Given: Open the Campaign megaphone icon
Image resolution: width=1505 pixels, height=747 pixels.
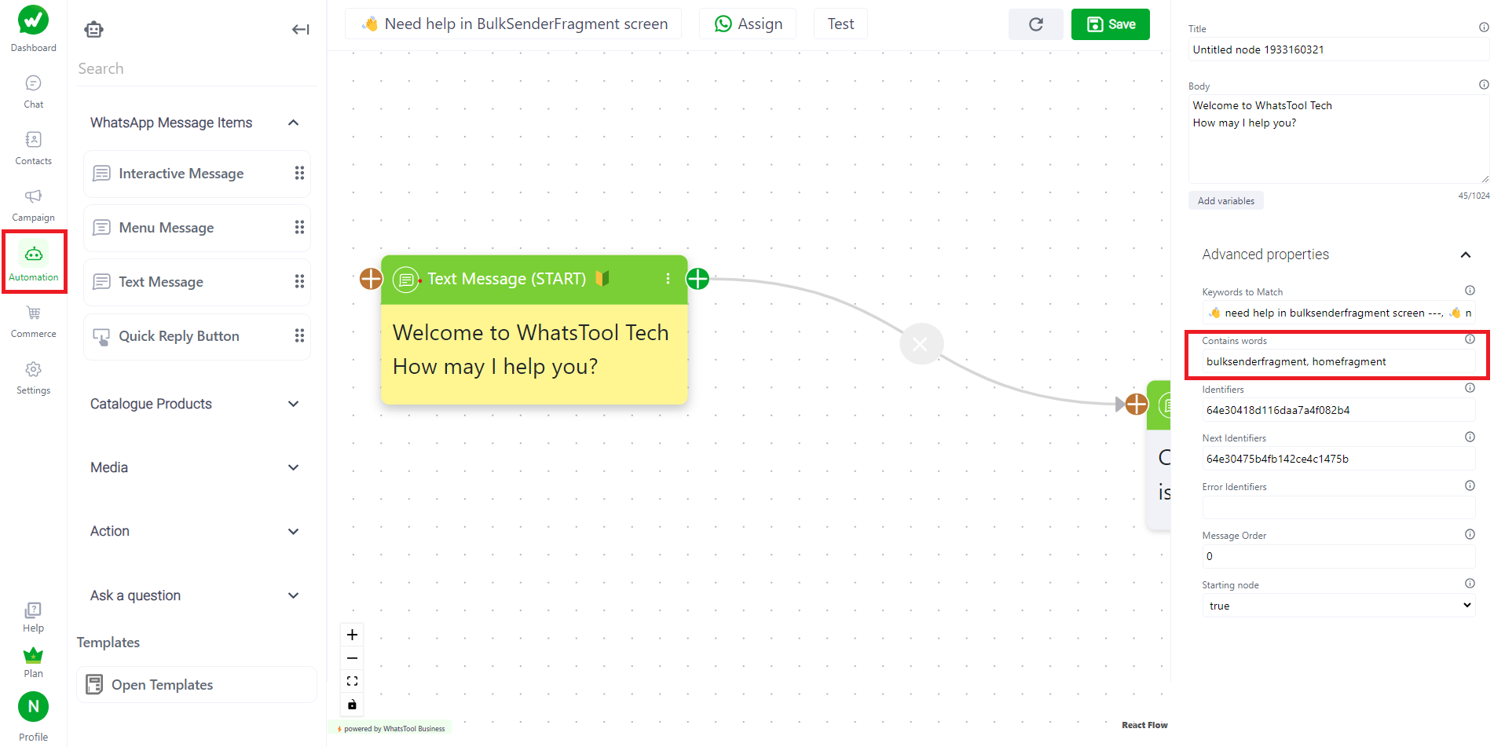Looking at the screenshot, I should coord(33,196).
